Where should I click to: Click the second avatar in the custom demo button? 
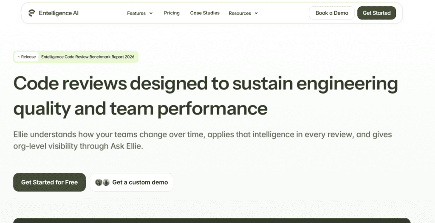click(106, 182)
